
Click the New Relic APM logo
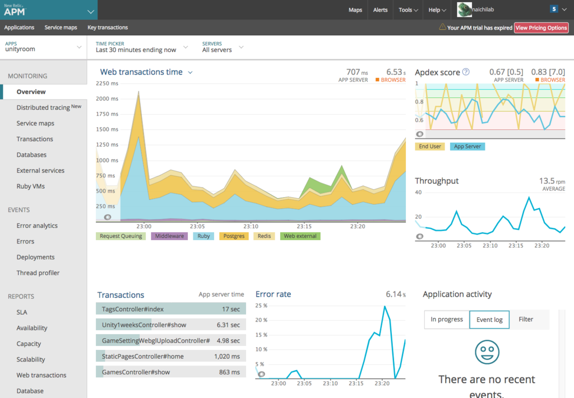point(15,10)
